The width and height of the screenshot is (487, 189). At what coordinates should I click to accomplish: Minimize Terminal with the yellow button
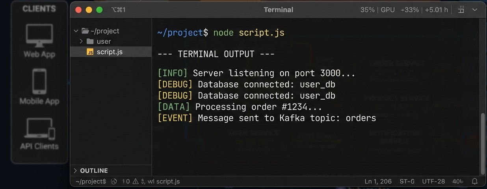click(x=89, y=10)
